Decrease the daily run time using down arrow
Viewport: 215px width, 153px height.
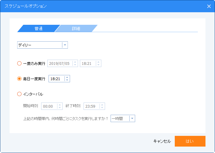pos(67,80)
